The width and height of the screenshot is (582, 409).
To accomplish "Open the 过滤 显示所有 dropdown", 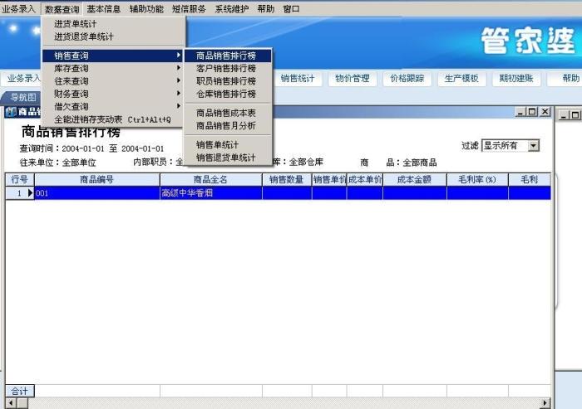I will click(533, 145).
